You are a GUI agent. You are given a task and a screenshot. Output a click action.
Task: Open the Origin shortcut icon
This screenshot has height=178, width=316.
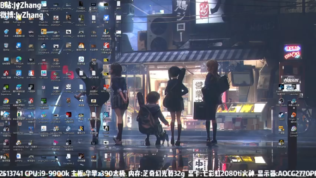[293, 117]
